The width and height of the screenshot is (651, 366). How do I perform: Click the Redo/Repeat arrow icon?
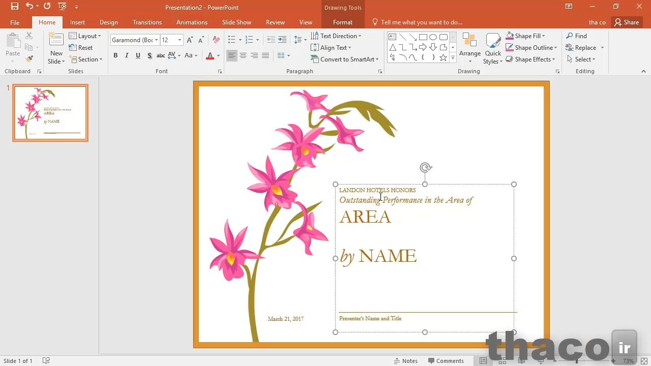[47, 7]
